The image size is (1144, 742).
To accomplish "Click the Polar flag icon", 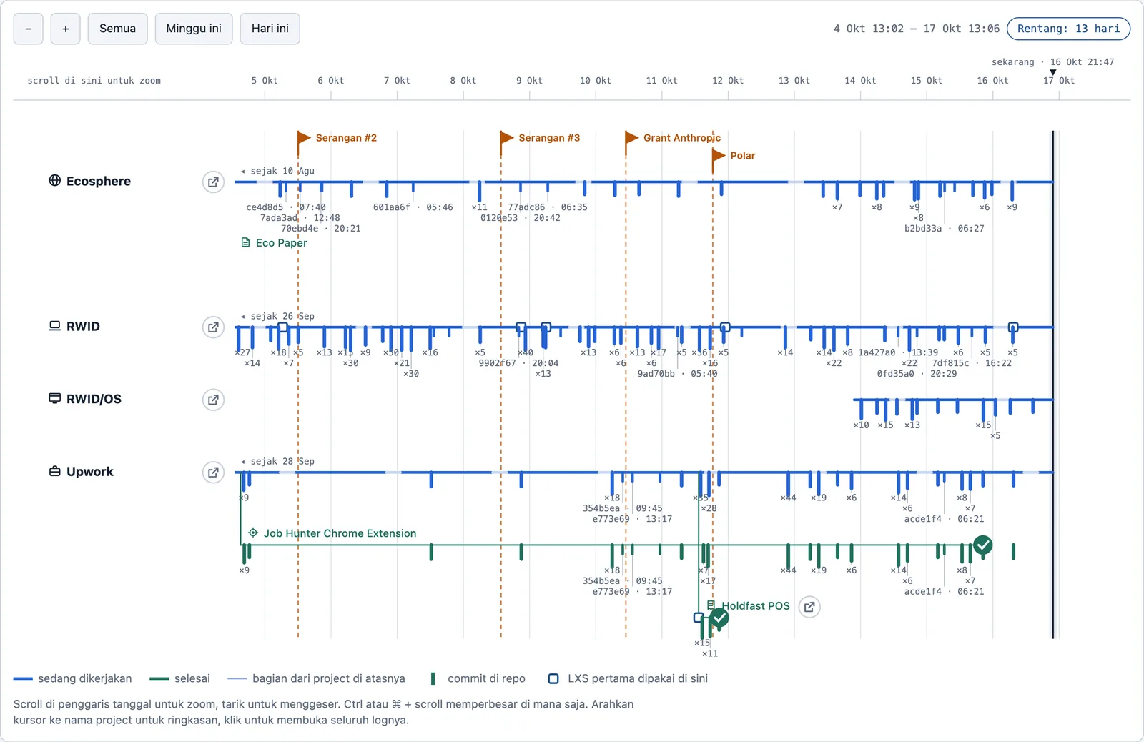I will point(719,155).
